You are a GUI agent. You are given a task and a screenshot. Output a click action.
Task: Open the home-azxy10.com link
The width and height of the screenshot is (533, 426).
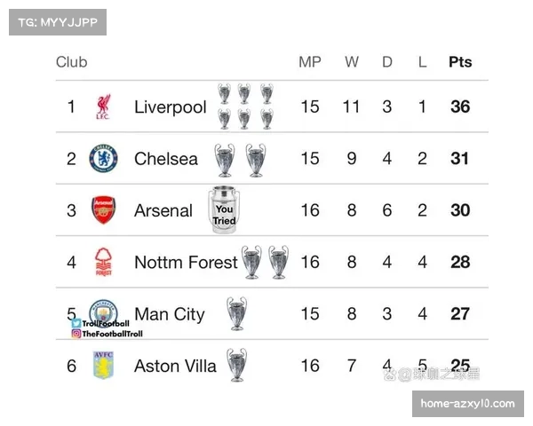[x=469, y=404]
